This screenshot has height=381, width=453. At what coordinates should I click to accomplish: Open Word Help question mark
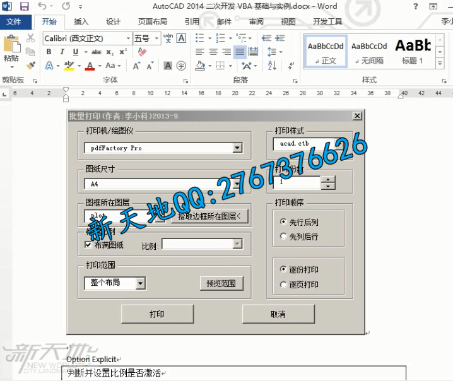(415, 6)
